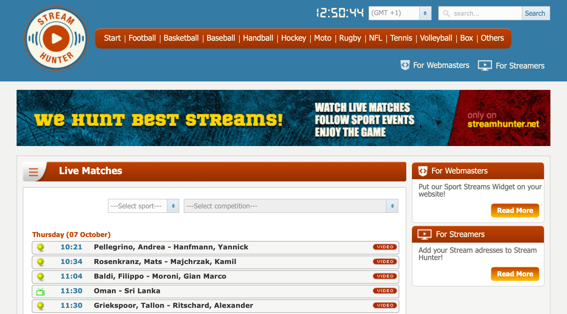The image size is (567, 314).
Task: Click the VIDEO badge for Baldi - Moroni
Action: (x=385, y=276)
